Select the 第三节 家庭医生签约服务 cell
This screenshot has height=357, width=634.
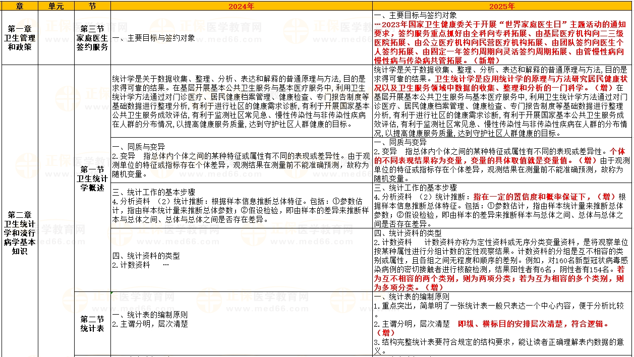(x=92, y=38)
